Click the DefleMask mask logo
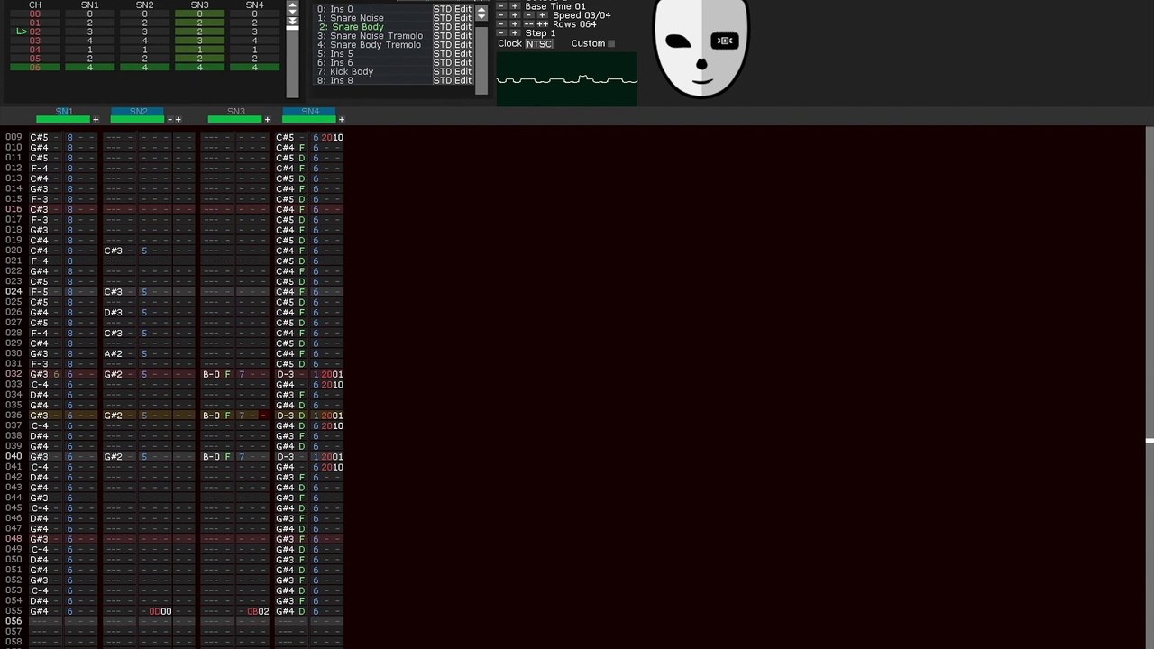This screenshot has height=649, width=1154. click(701, 48)
